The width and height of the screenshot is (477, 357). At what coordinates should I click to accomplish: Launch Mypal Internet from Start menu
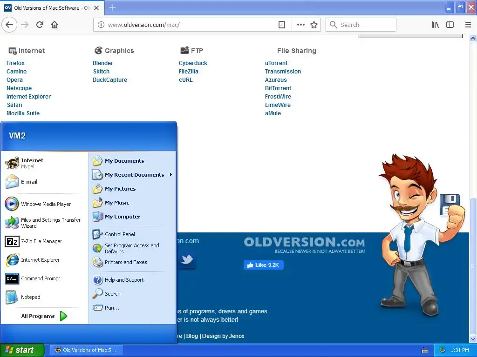(44, 163)
